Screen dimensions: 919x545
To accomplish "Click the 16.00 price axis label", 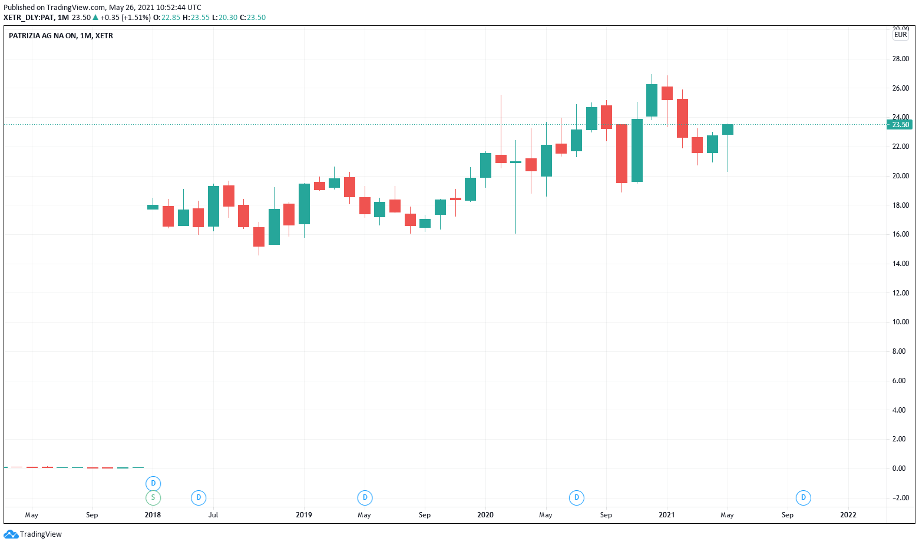I will point(900,234).
